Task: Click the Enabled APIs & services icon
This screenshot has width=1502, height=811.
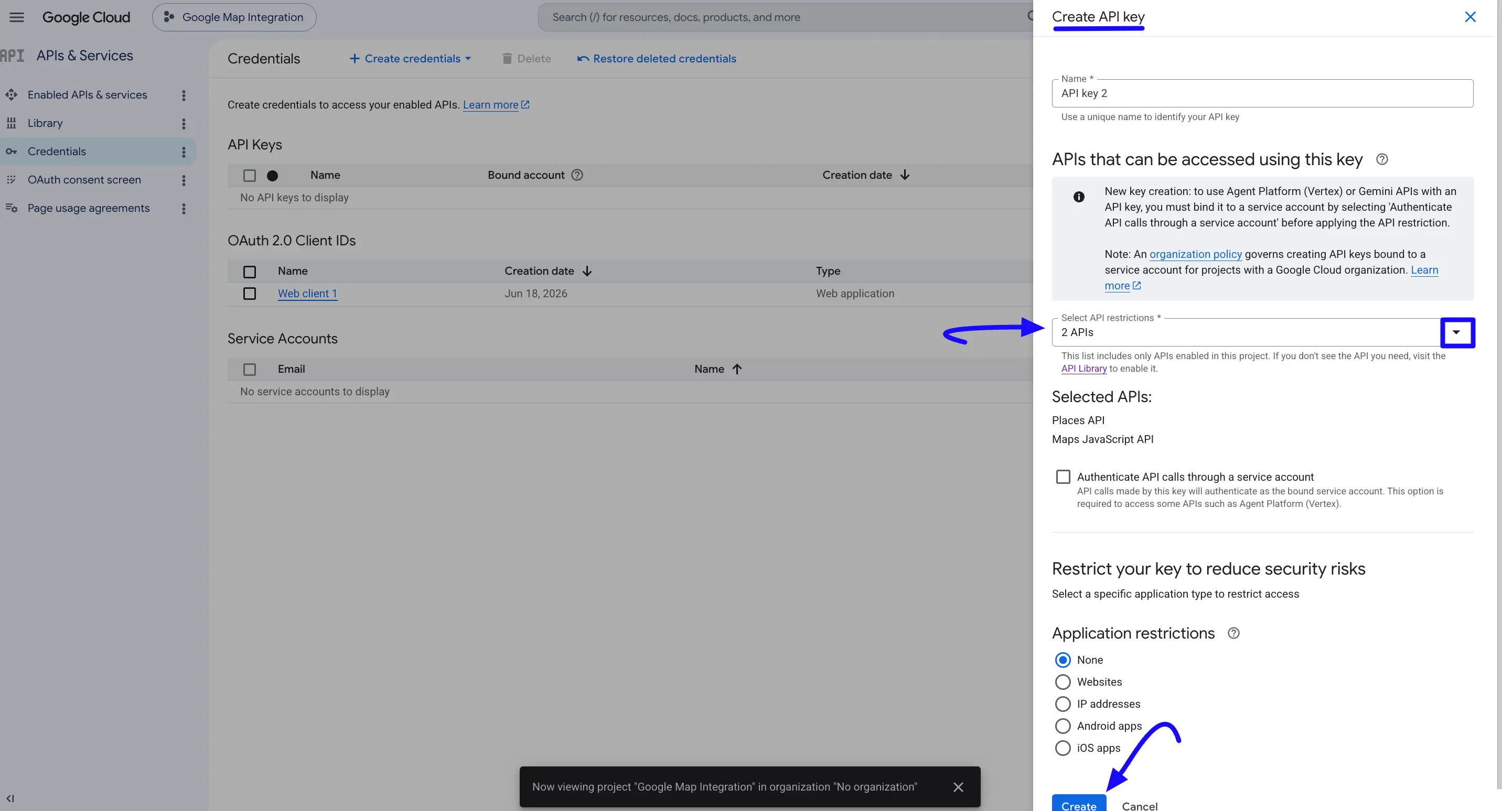Action: coord(11,94)
